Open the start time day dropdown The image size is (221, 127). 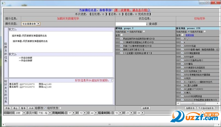(72, 113)
